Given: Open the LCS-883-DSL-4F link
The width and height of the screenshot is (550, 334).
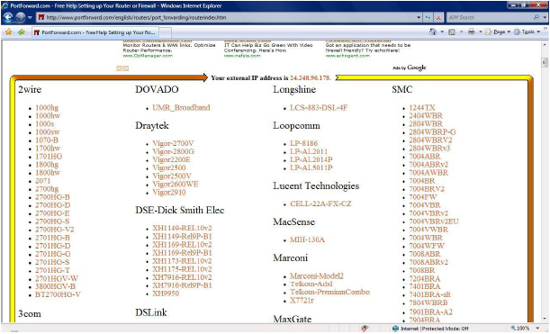Looking at the screenshot, I should pyautogui.click(x=319, y=108).
